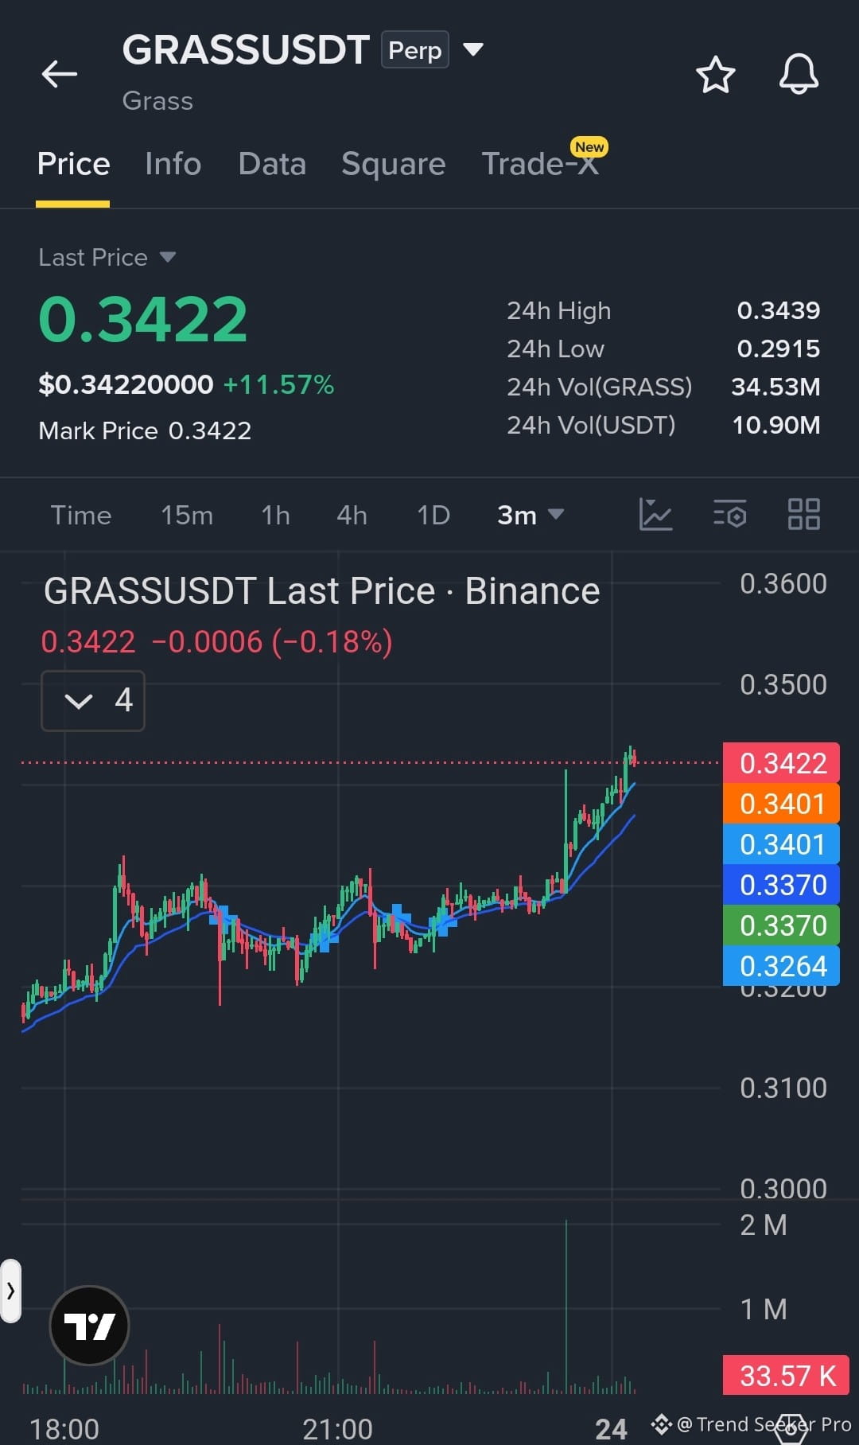Click the red 0.3422 price axis label
859x1445 pixels.
781,763
